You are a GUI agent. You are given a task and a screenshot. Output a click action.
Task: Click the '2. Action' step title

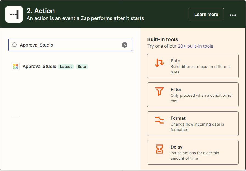tap(41, 11)
